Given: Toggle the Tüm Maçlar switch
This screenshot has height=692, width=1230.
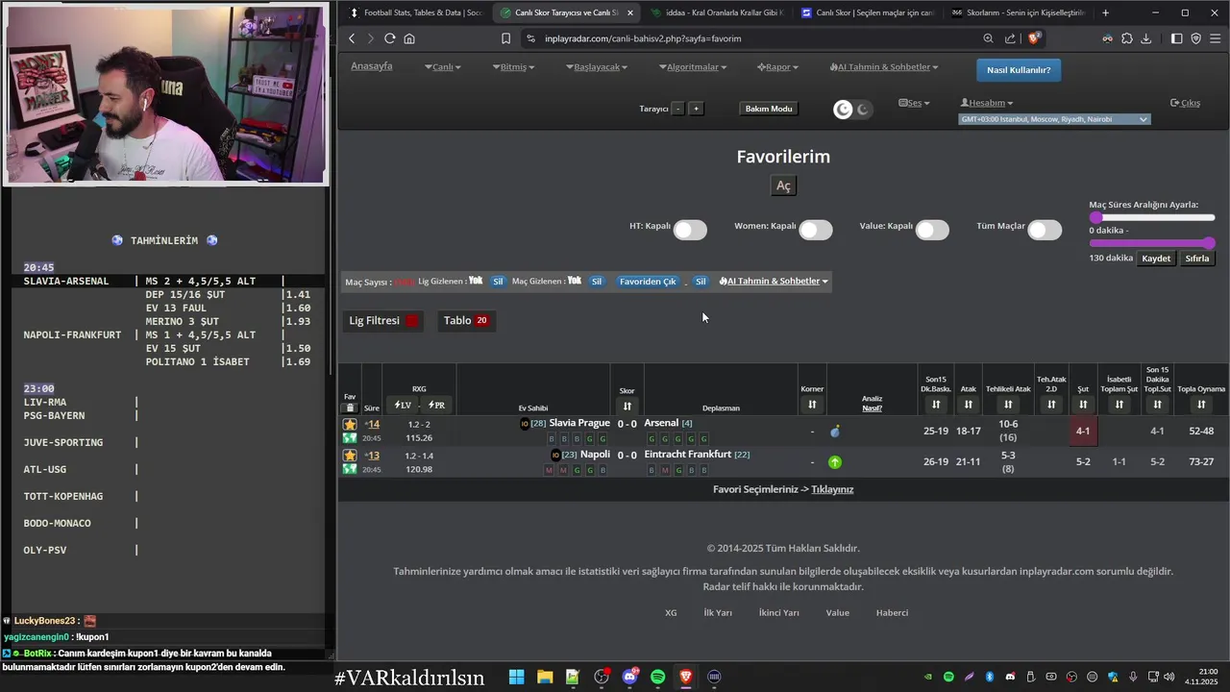Looking at the screenshot, I should pyautogui.click(x=1045, y=230).
